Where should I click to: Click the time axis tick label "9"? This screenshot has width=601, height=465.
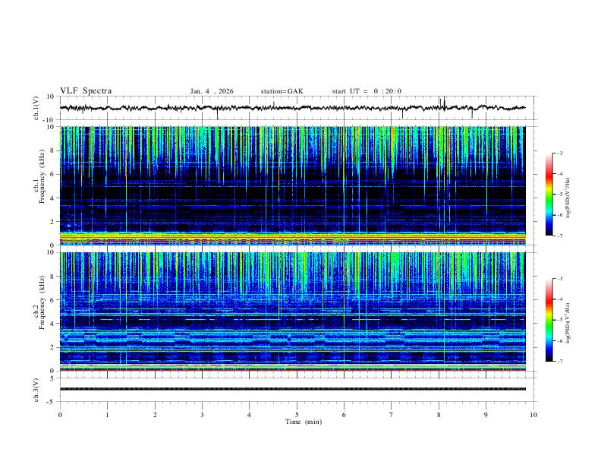click(486, 415)
